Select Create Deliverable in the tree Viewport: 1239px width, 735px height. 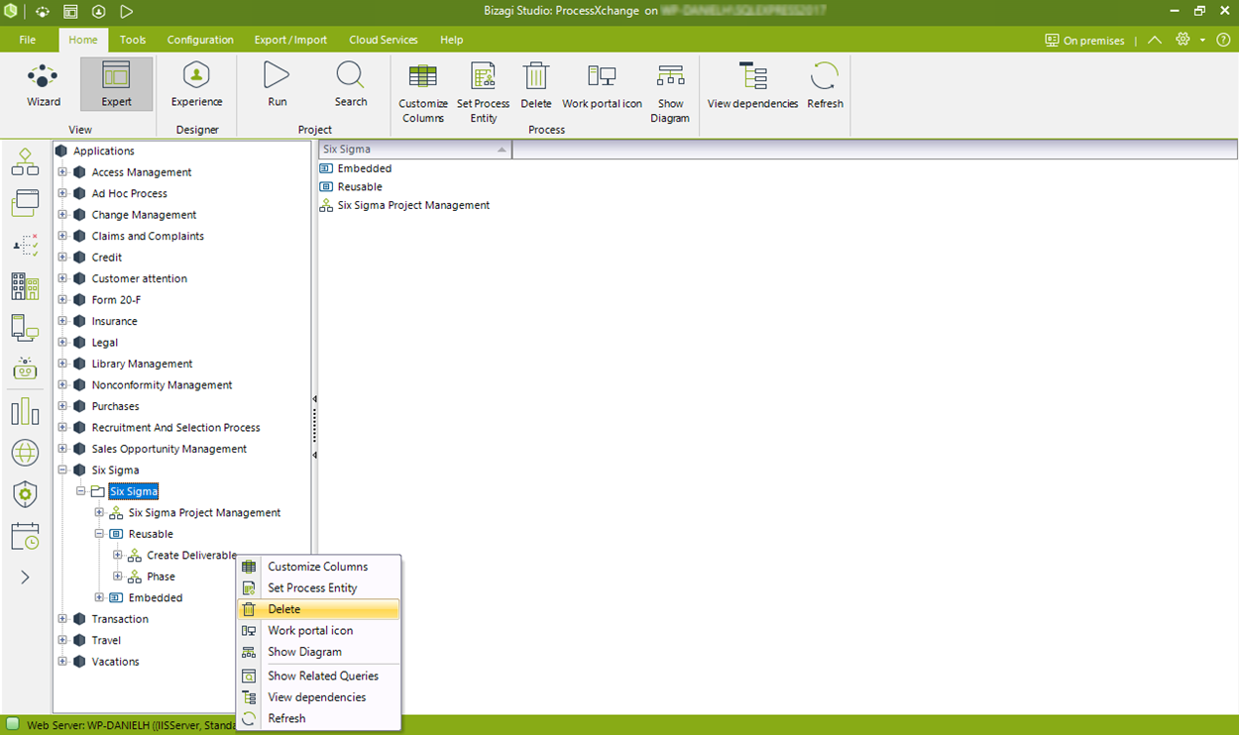click(191, 556)
